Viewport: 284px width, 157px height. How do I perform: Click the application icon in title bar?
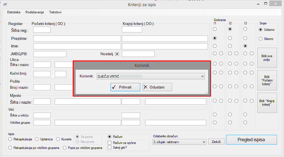5,4
